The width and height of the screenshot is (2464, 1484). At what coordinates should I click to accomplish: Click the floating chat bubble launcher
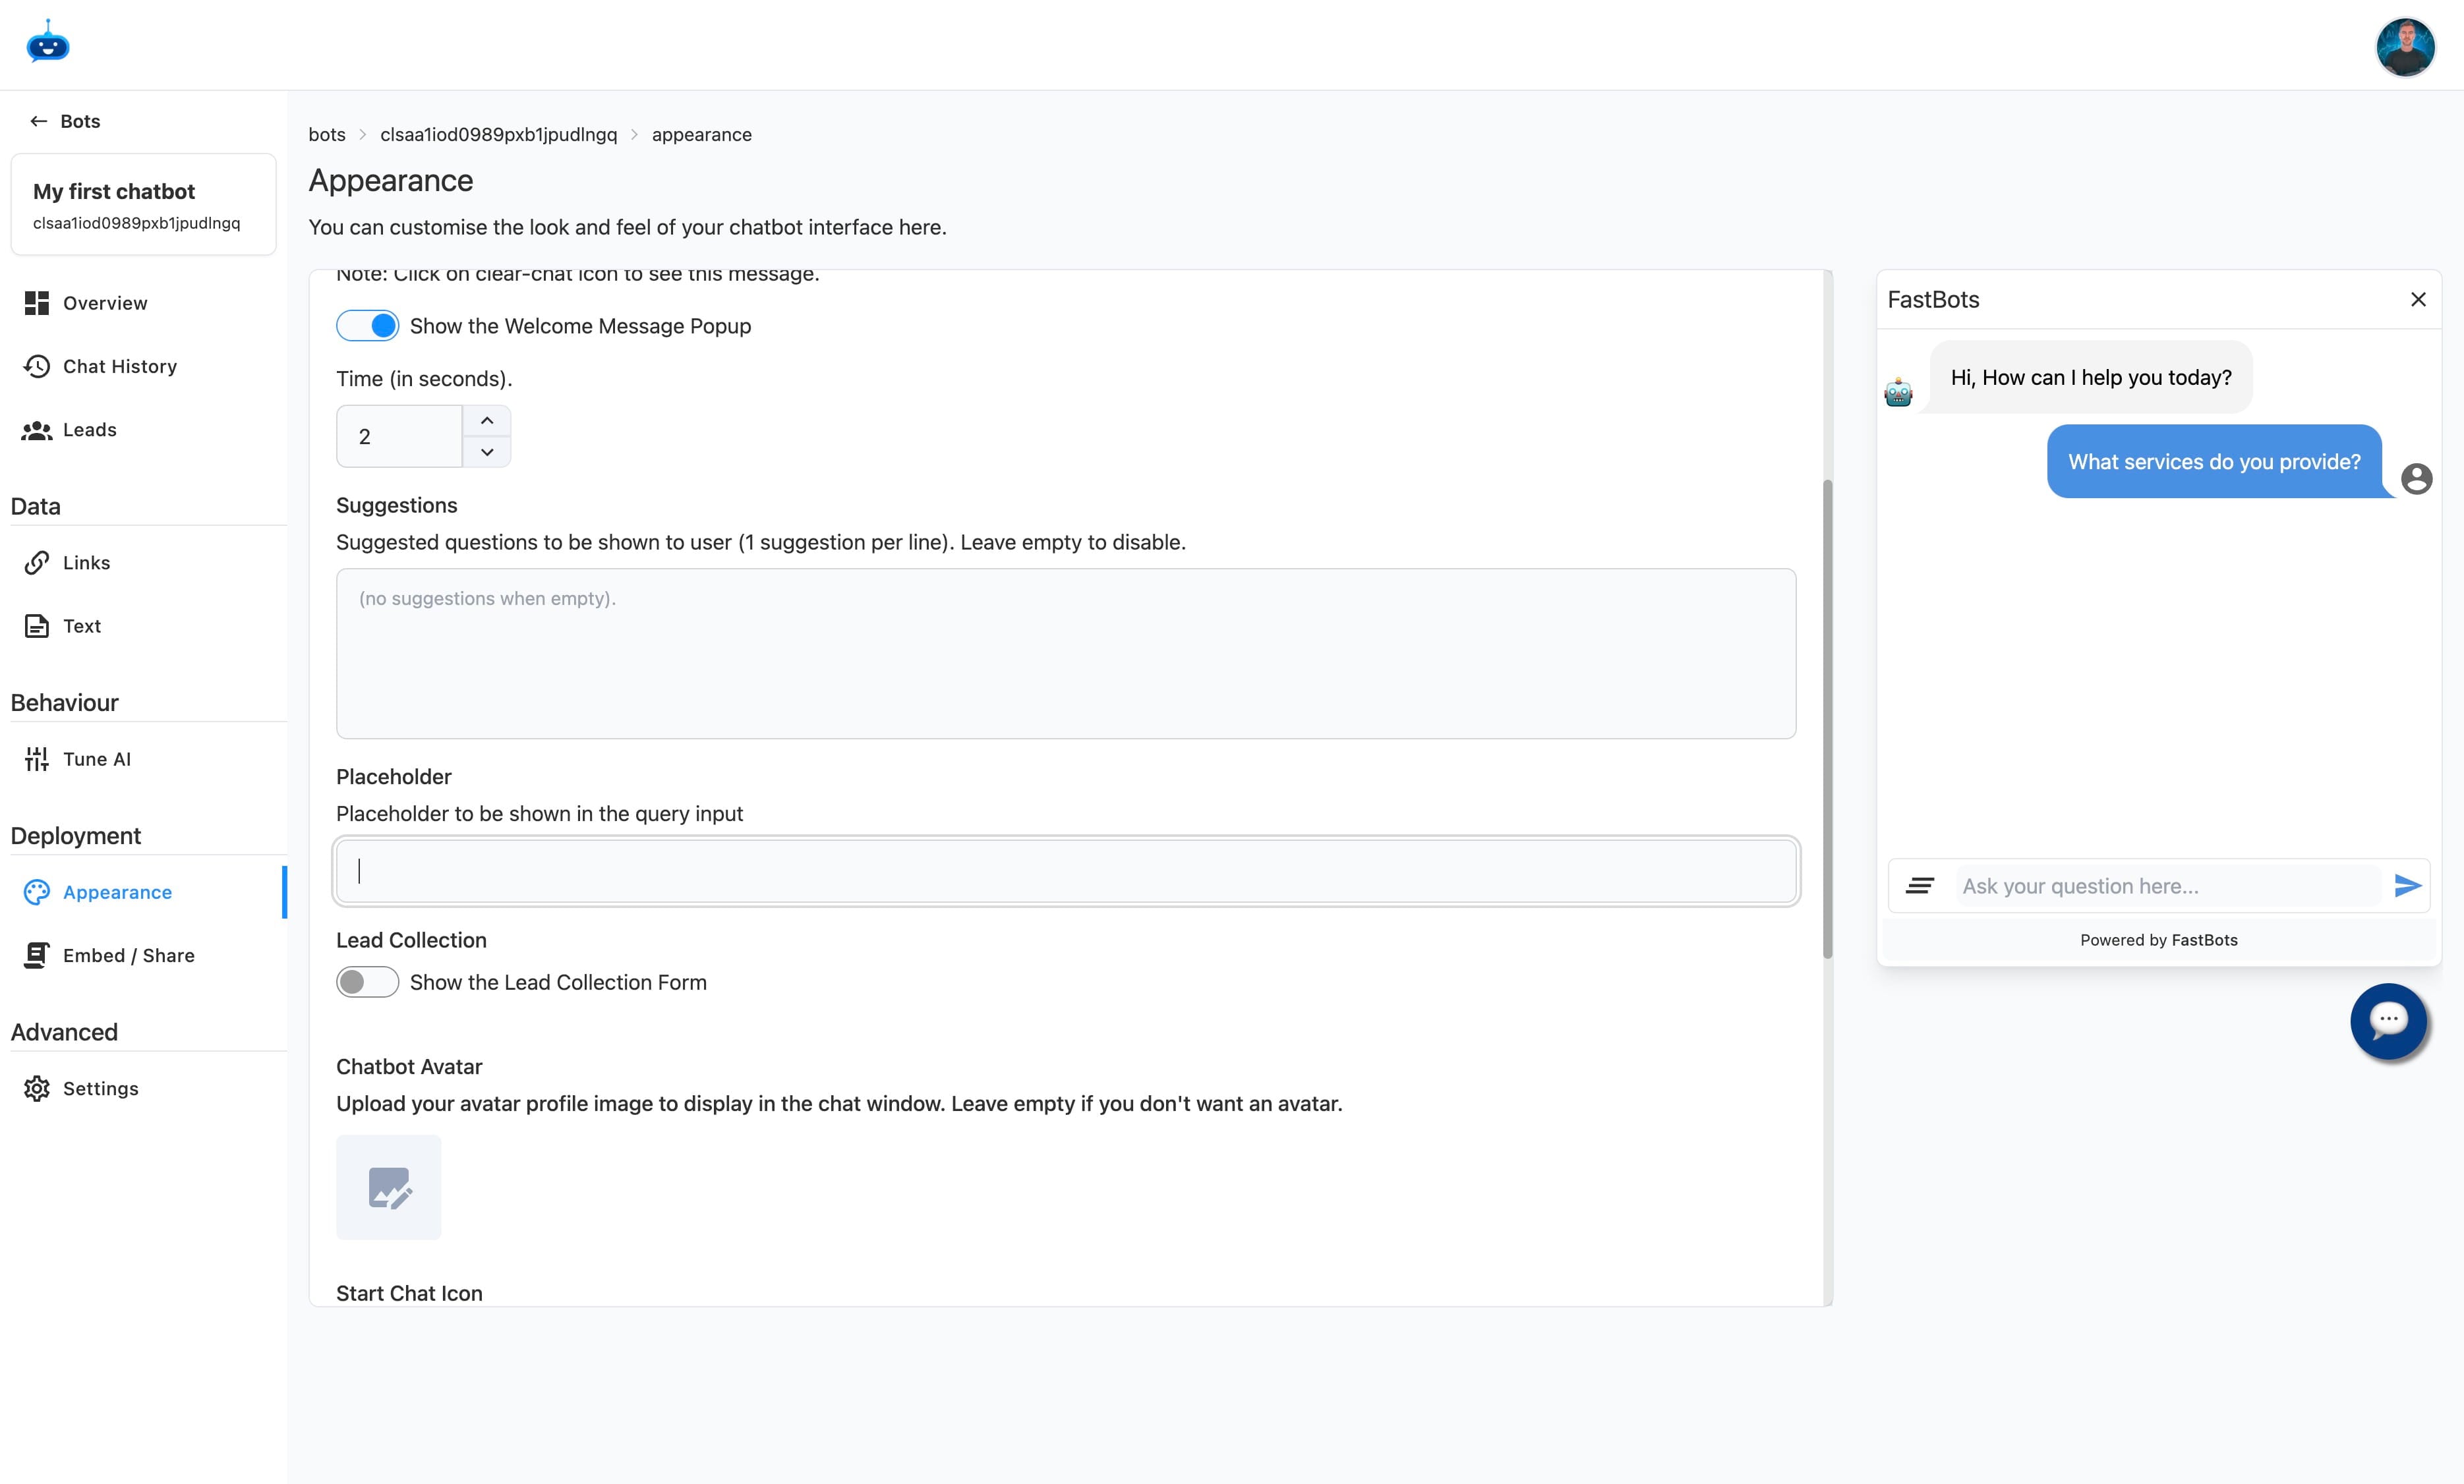(2388, 1020)
